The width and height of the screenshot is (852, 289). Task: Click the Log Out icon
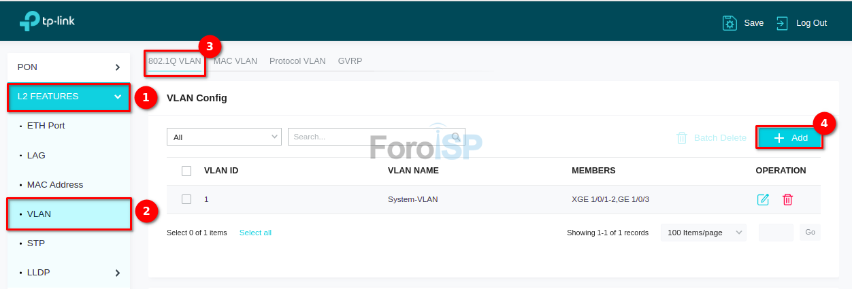(782, 23)
